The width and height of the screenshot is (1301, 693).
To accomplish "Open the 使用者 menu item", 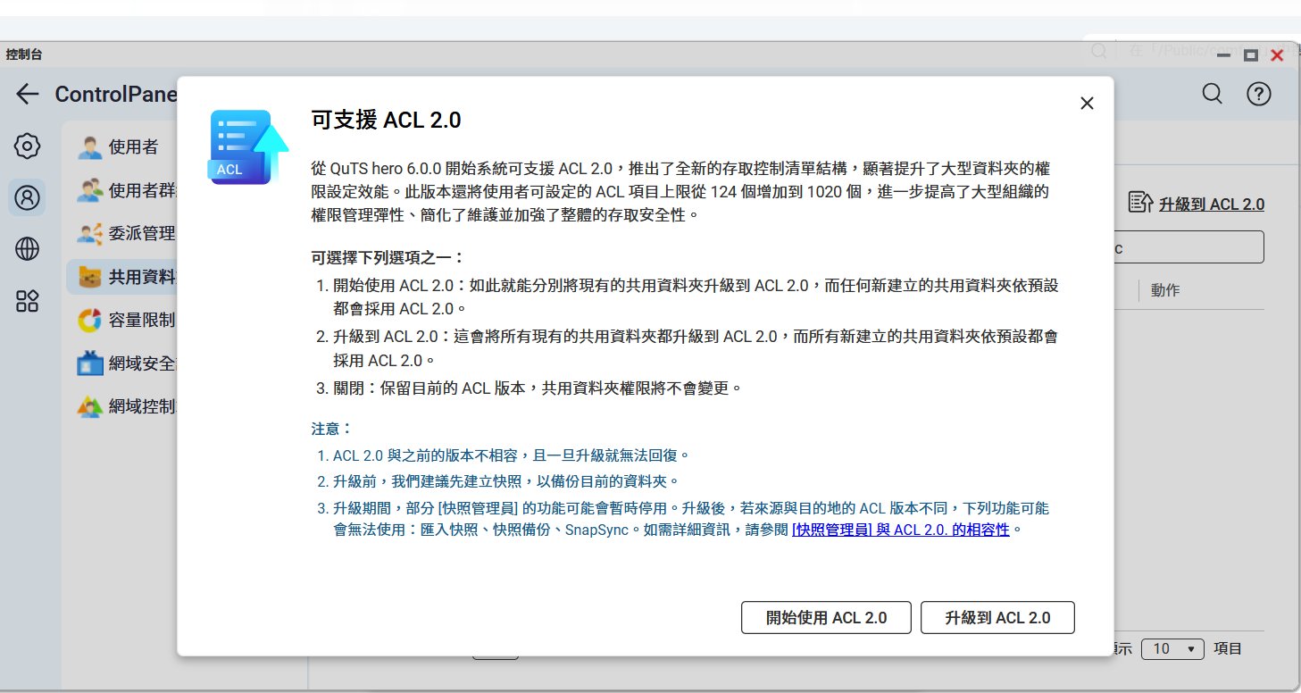I will click(132, 146).
